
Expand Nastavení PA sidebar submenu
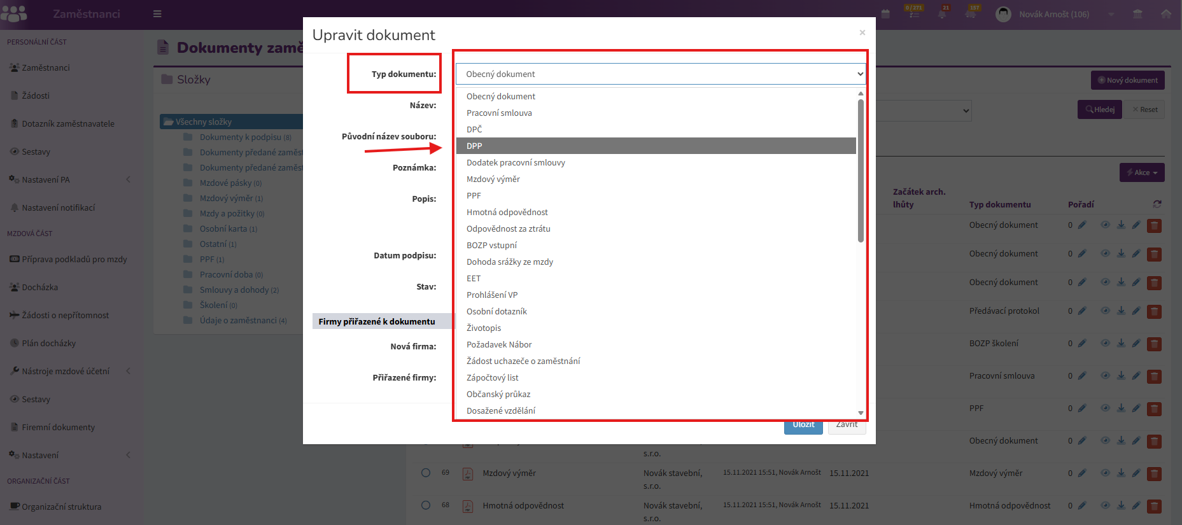pos(128,179)
